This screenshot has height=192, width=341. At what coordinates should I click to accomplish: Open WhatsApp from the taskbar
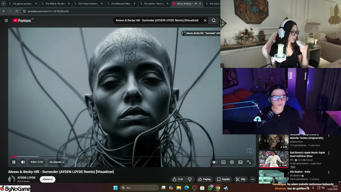210,188
